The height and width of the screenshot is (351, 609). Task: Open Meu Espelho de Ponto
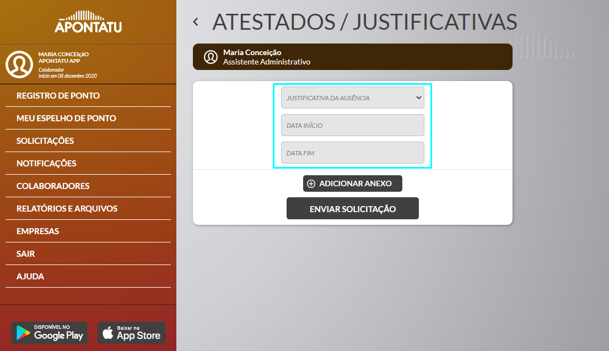click(x=88, y=118)
